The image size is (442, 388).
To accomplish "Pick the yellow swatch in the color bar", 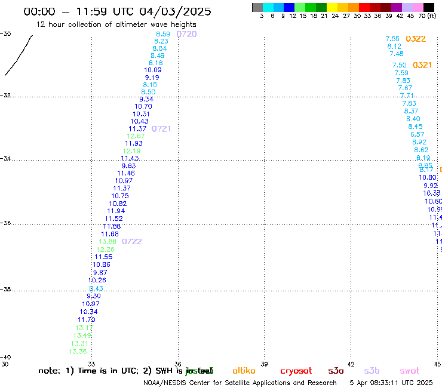I will (x=332, y=7).
